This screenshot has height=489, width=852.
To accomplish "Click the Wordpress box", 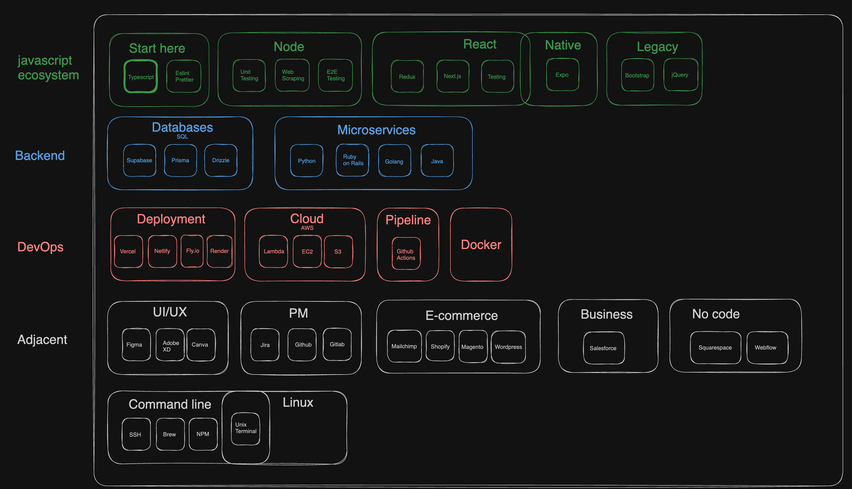I will pos(509,347).
